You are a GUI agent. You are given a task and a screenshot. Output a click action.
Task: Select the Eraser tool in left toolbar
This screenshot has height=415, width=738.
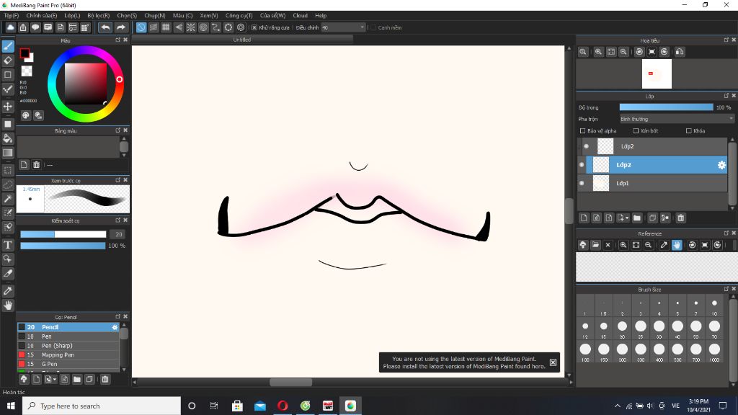click(x=8, y=61)
